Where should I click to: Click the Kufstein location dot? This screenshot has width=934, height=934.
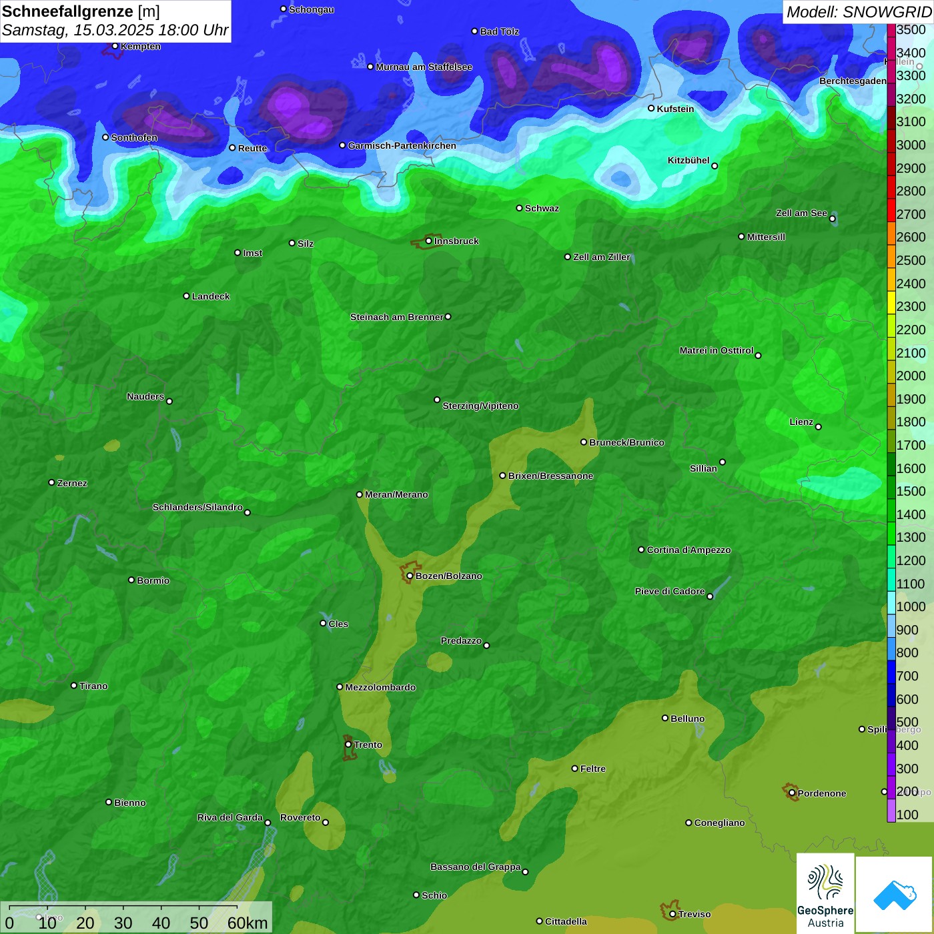651,108
